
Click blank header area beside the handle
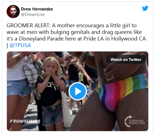click(91, 15)
